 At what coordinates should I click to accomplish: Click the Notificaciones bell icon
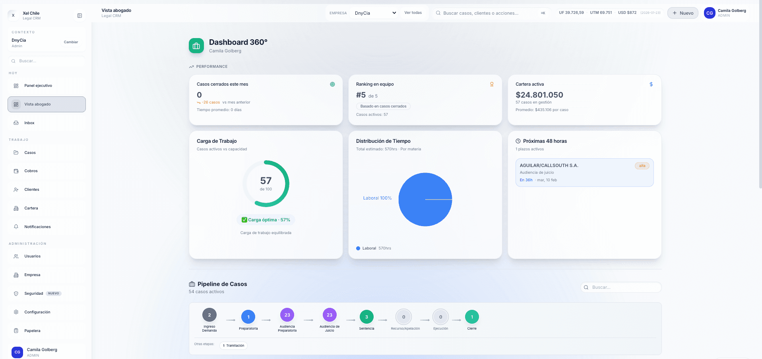click(x=16, y=227)
